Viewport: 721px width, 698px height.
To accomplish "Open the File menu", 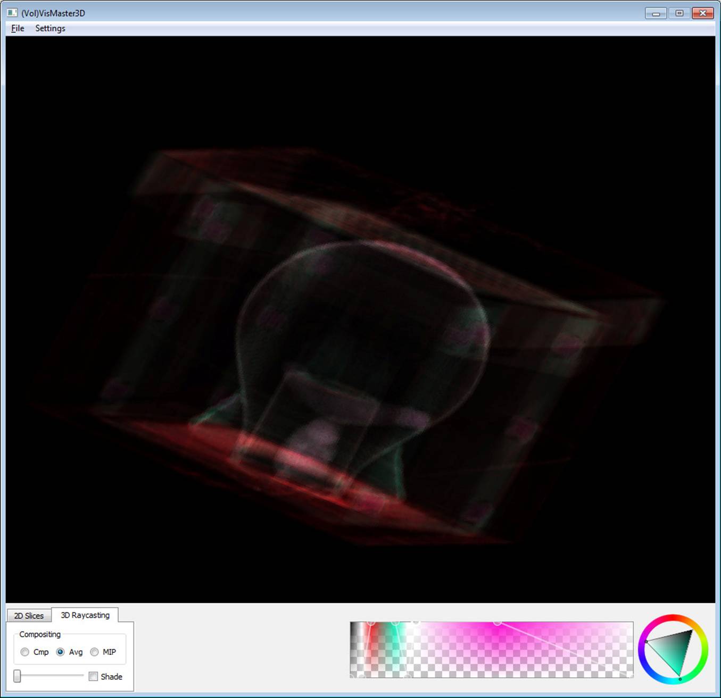I will point(18,28).
